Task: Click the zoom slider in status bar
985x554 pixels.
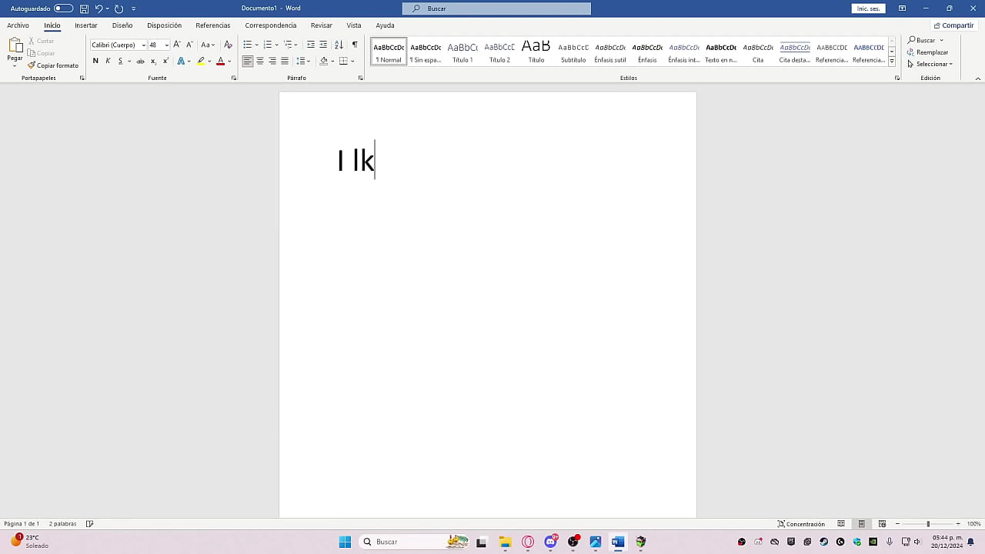Action: coord(928,524)
